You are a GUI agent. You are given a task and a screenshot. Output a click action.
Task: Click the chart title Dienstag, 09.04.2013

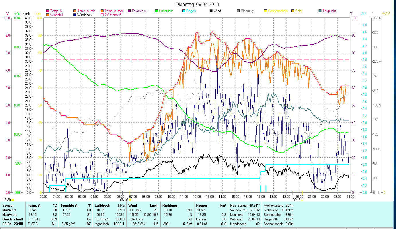click(198, 4)
